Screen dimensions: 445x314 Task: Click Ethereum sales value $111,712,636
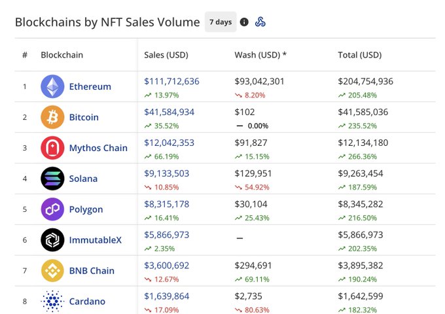(x=171, y=81)
